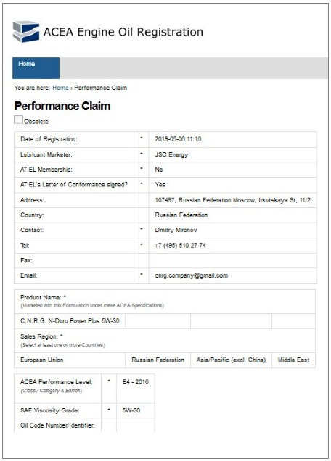Click the empty Fax field
The width and height of the screenshot is (331, 461).
[232, 260]
